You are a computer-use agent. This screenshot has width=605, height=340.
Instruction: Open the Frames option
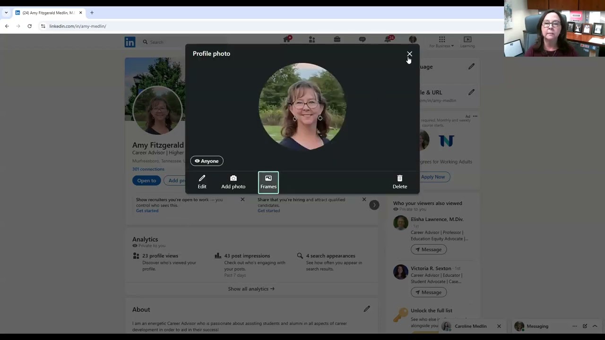pos(268,182)
